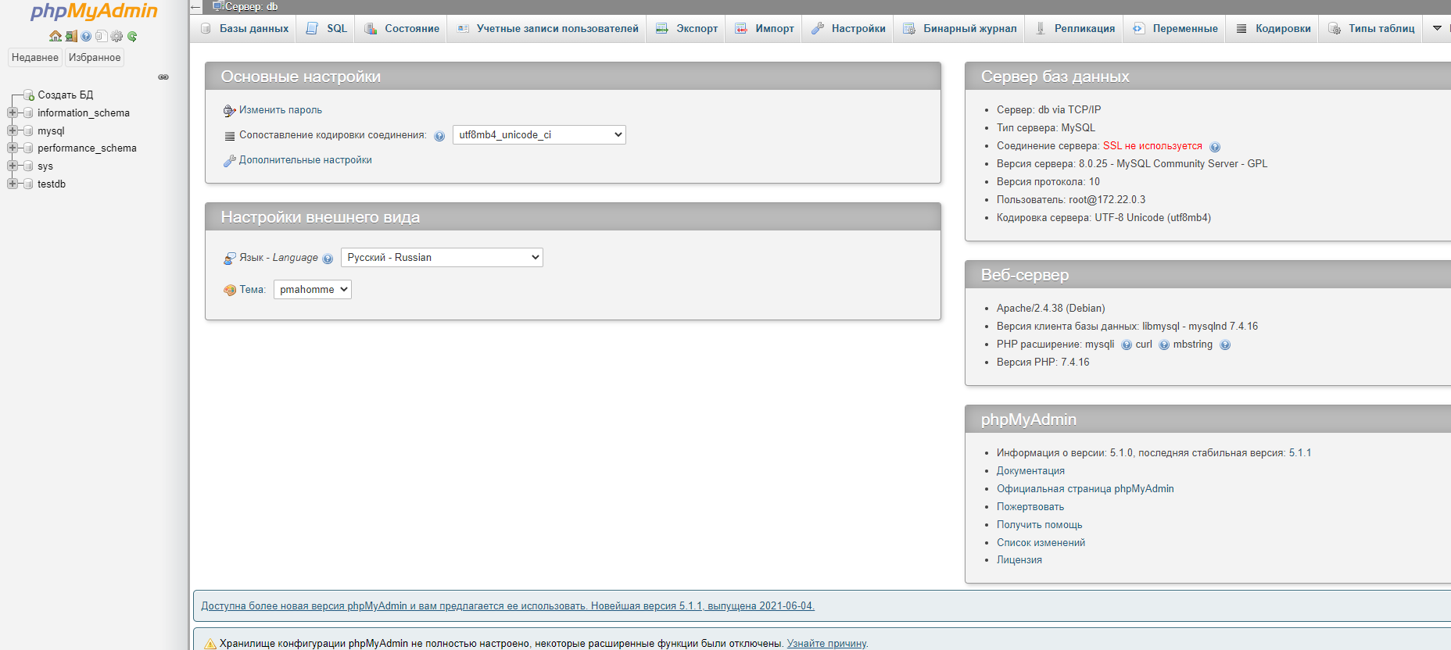
Task: Open MySQL documentation page icon in sidebar
Action: click(x=101, y=36)
